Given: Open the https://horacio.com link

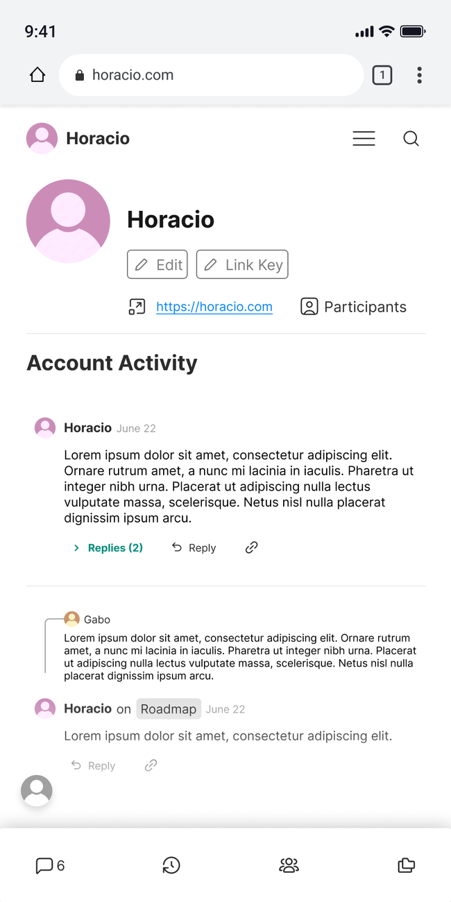Looking at the screenshot, I should pyautogui.click(x=214, y=307).
